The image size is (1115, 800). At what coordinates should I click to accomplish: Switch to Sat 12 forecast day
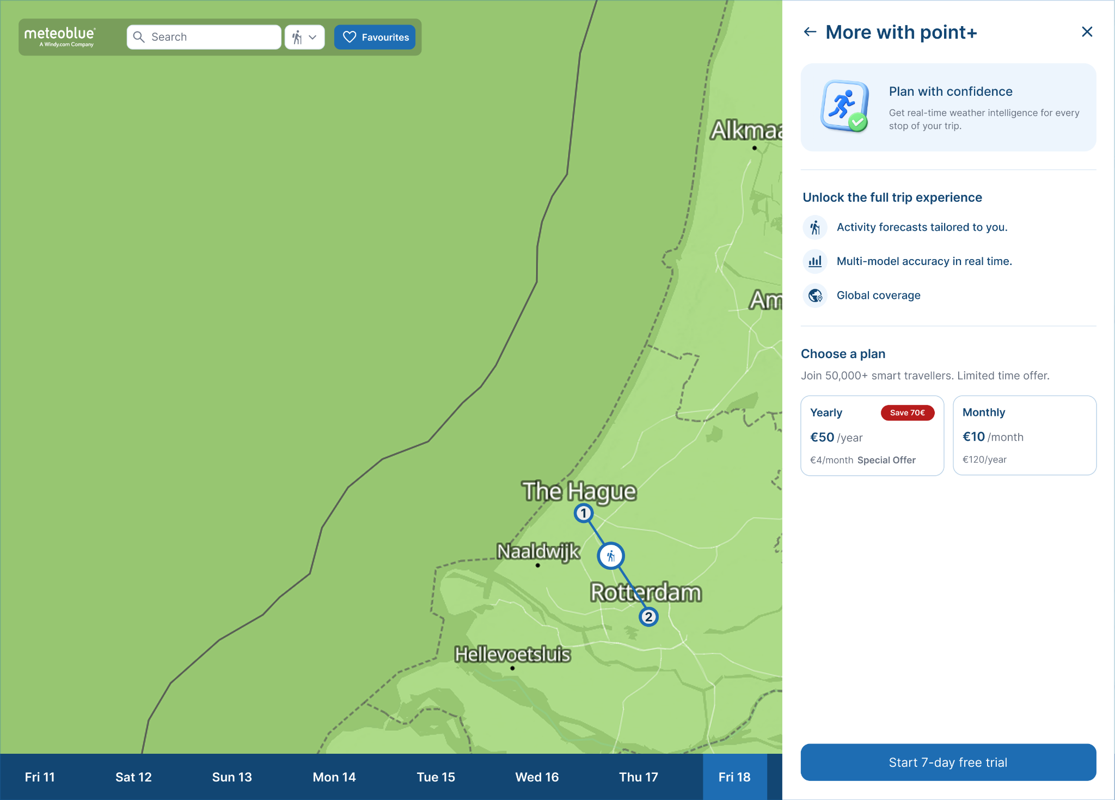(x=133, y=777)
